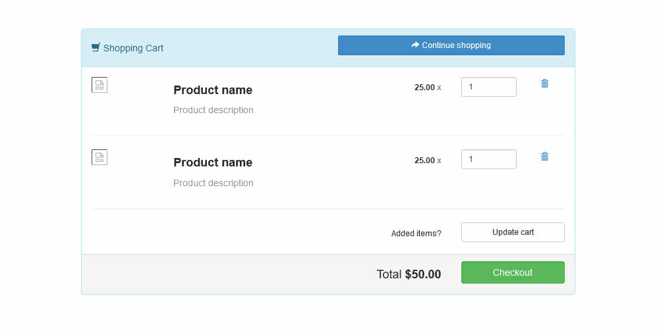
Task: Click the shopping cart icon in header
Action: (x=96, y=47)
